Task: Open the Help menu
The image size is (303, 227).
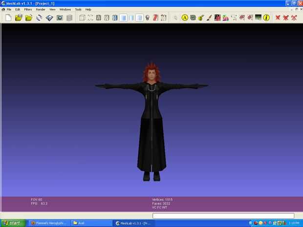Action: coord(88,9)
